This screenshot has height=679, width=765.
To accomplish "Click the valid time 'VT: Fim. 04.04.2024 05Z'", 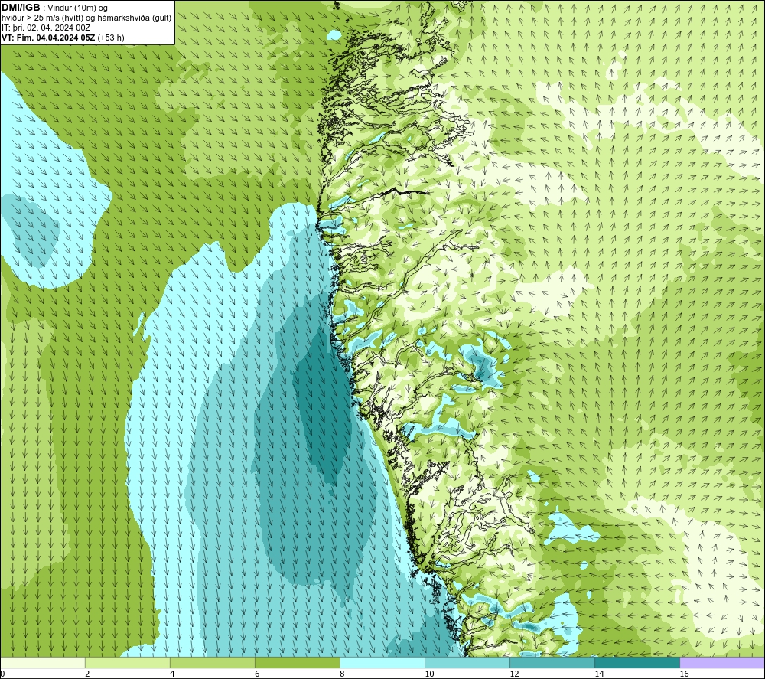I will (50, 38).
